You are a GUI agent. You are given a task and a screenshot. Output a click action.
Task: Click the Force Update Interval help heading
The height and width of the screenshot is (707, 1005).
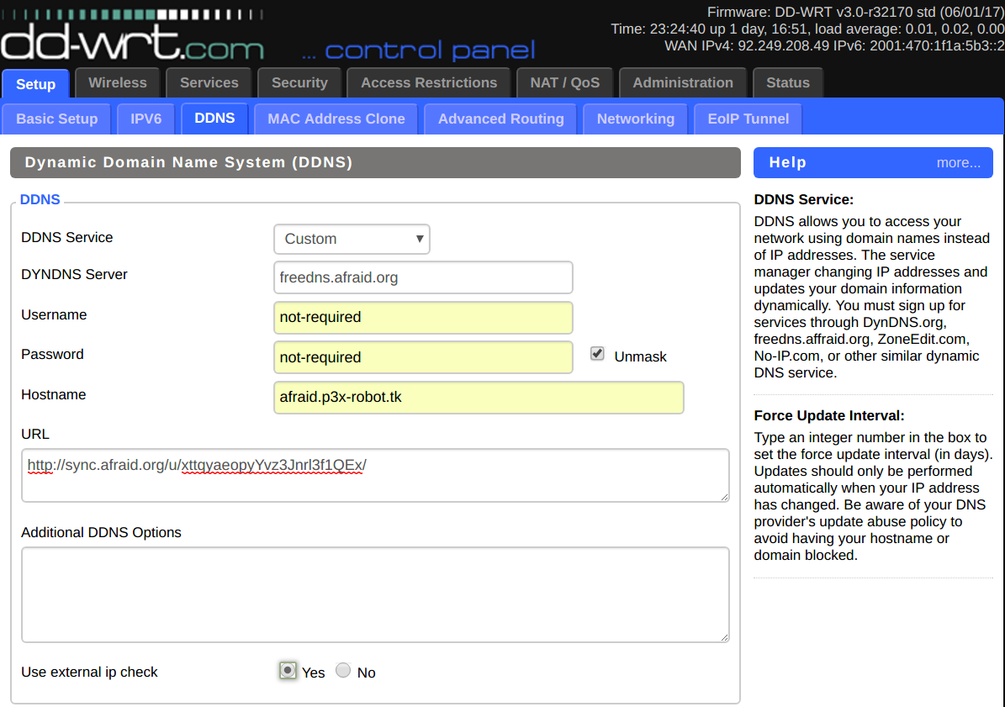pyautogui.click(x=828, y=415)
